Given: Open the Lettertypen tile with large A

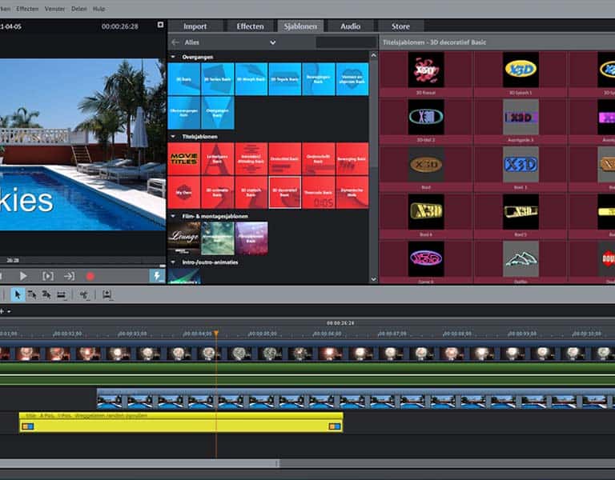Looking at the screenshot, I should (217, 158).
